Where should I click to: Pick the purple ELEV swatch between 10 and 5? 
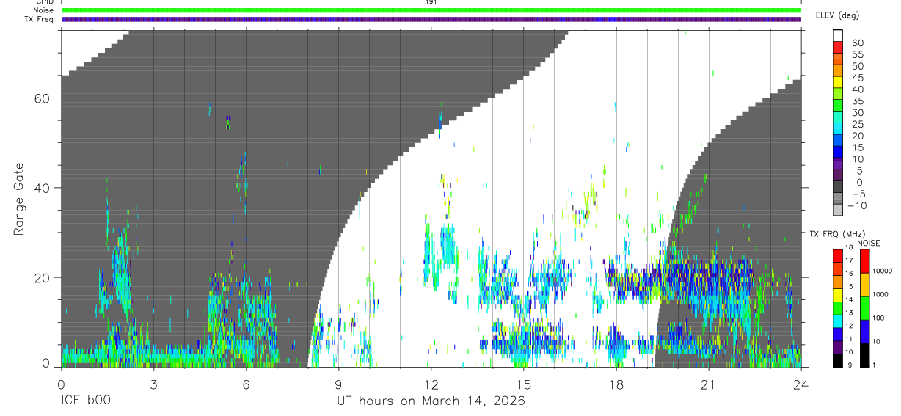pyautogui.click(x=838, y=164)
